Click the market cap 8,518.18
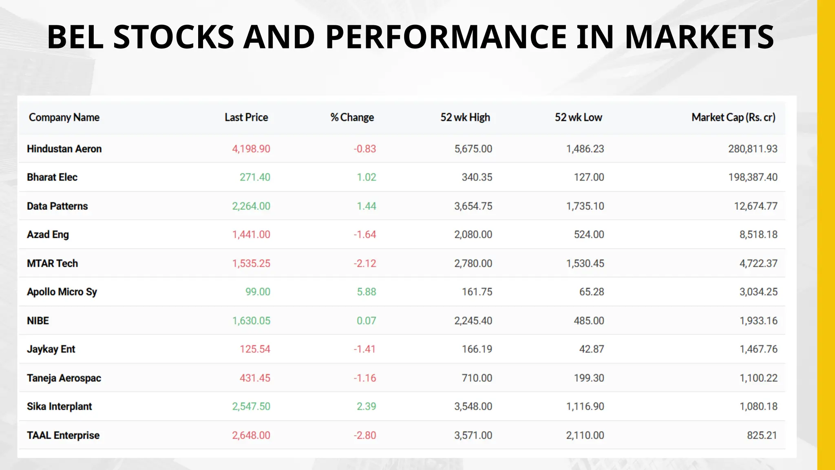This screenshot has width=835, height=470. [758, 235]
